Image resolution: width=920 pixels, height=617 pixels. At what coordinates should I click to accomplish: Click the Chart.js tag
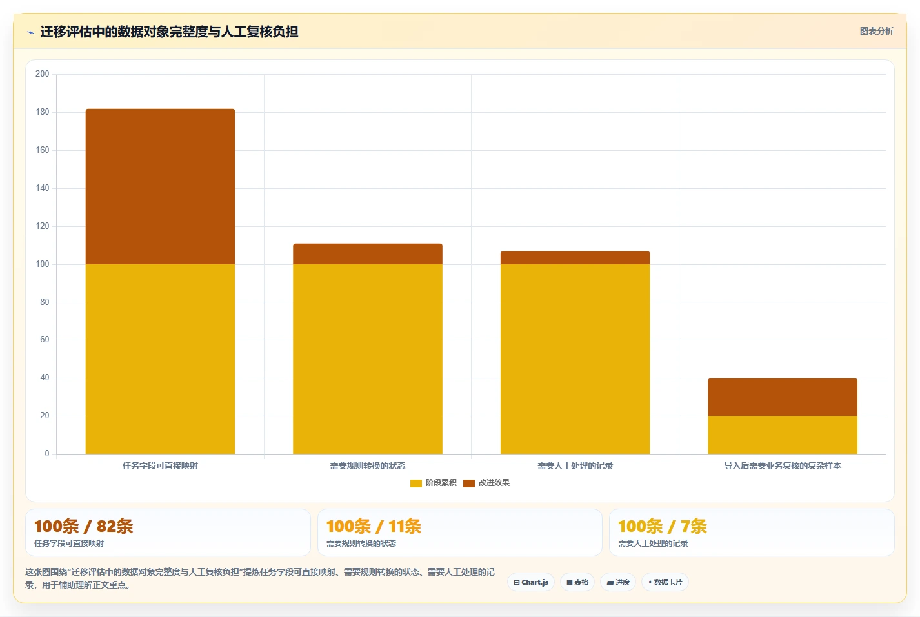click(x=531, y=582)
